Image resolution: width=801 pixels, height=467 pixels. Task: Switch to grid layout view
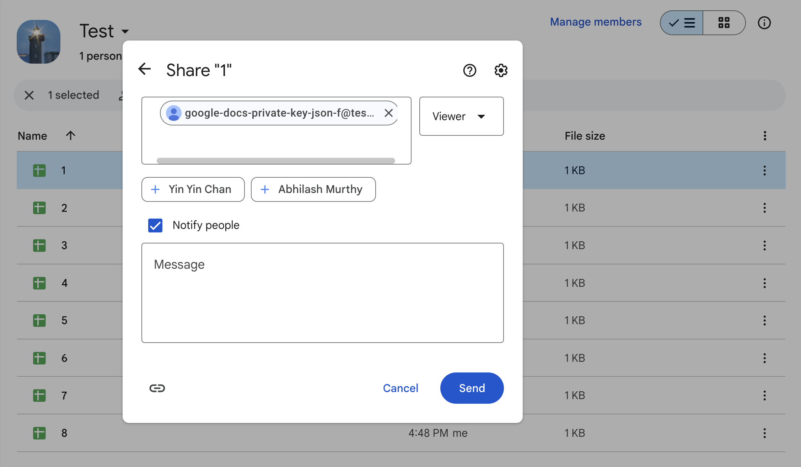pyautogui.click(x=724, y=23)
